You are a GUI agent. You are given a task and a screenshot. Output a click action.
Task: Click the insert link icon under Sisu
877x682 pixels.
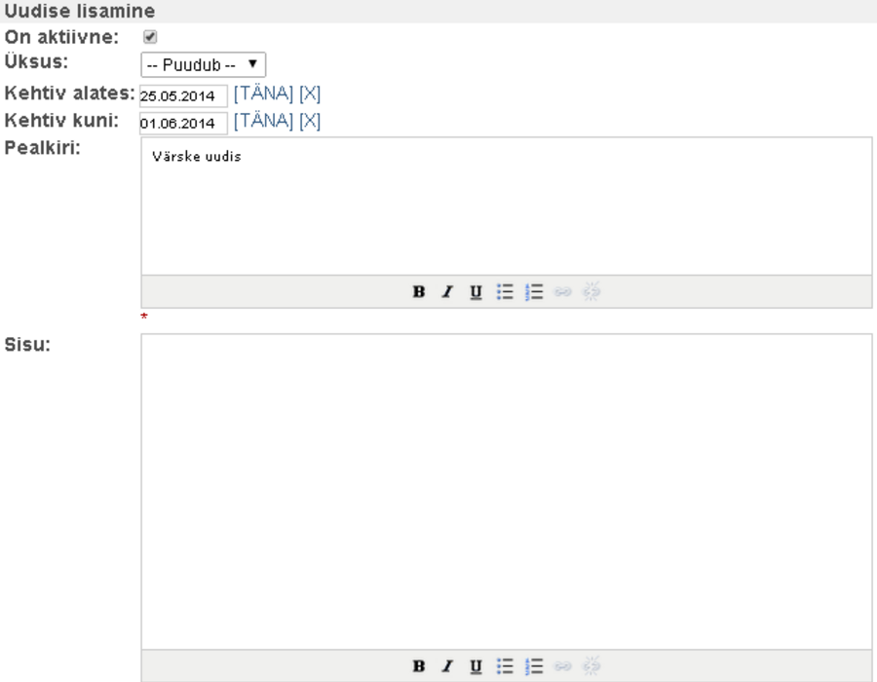point(562,666)
